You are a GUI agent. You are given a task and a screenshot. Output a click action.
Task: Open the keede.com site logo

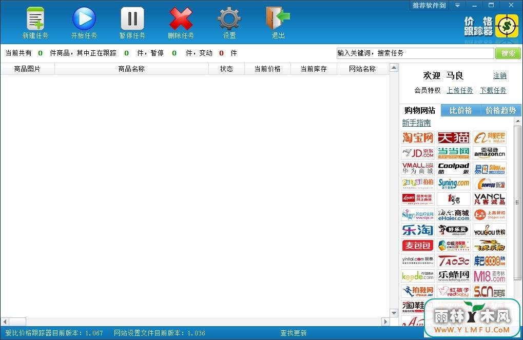coord(418,276)
